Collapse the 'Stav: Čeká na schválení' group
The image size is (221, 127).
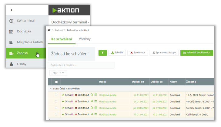coord(51,89)
